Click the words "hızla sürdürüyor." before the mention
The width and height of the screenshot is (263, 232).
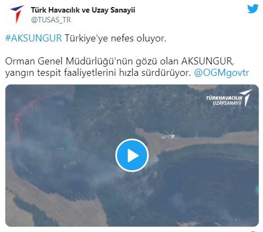pyautogui.click(x=155, y=73)
